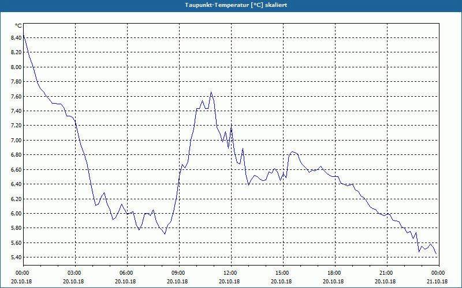Click the 21:00 time label

pyautogui.click(x=387, y=273)
